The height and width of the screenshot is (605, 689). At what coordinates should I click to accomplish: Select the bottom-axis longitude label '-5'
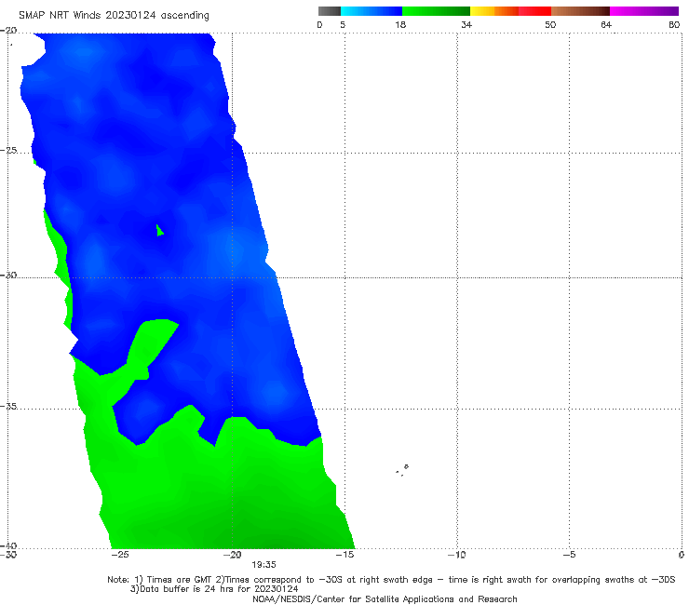click(569, 555)
